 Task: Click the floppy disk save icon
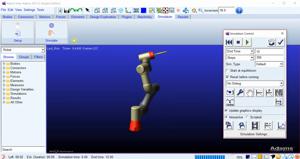pos(67,10)
